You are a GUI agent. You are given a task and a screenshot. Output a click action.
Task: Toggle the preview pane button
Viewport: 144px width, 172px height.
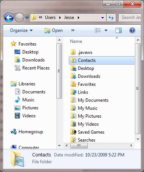tap(119, 30)
